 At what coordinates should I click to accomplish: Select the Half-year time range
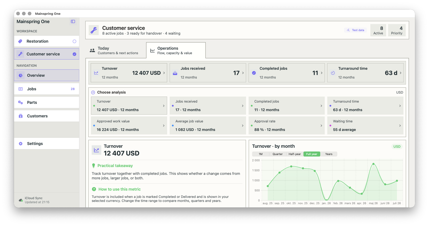(294, 154)
